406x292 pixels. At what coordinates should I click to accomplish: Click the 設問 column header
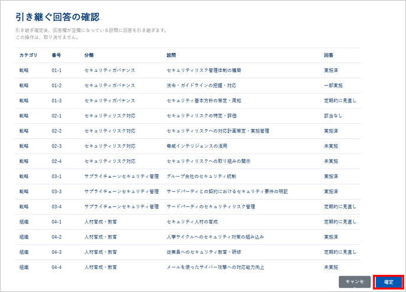click(x=172, y=55)
